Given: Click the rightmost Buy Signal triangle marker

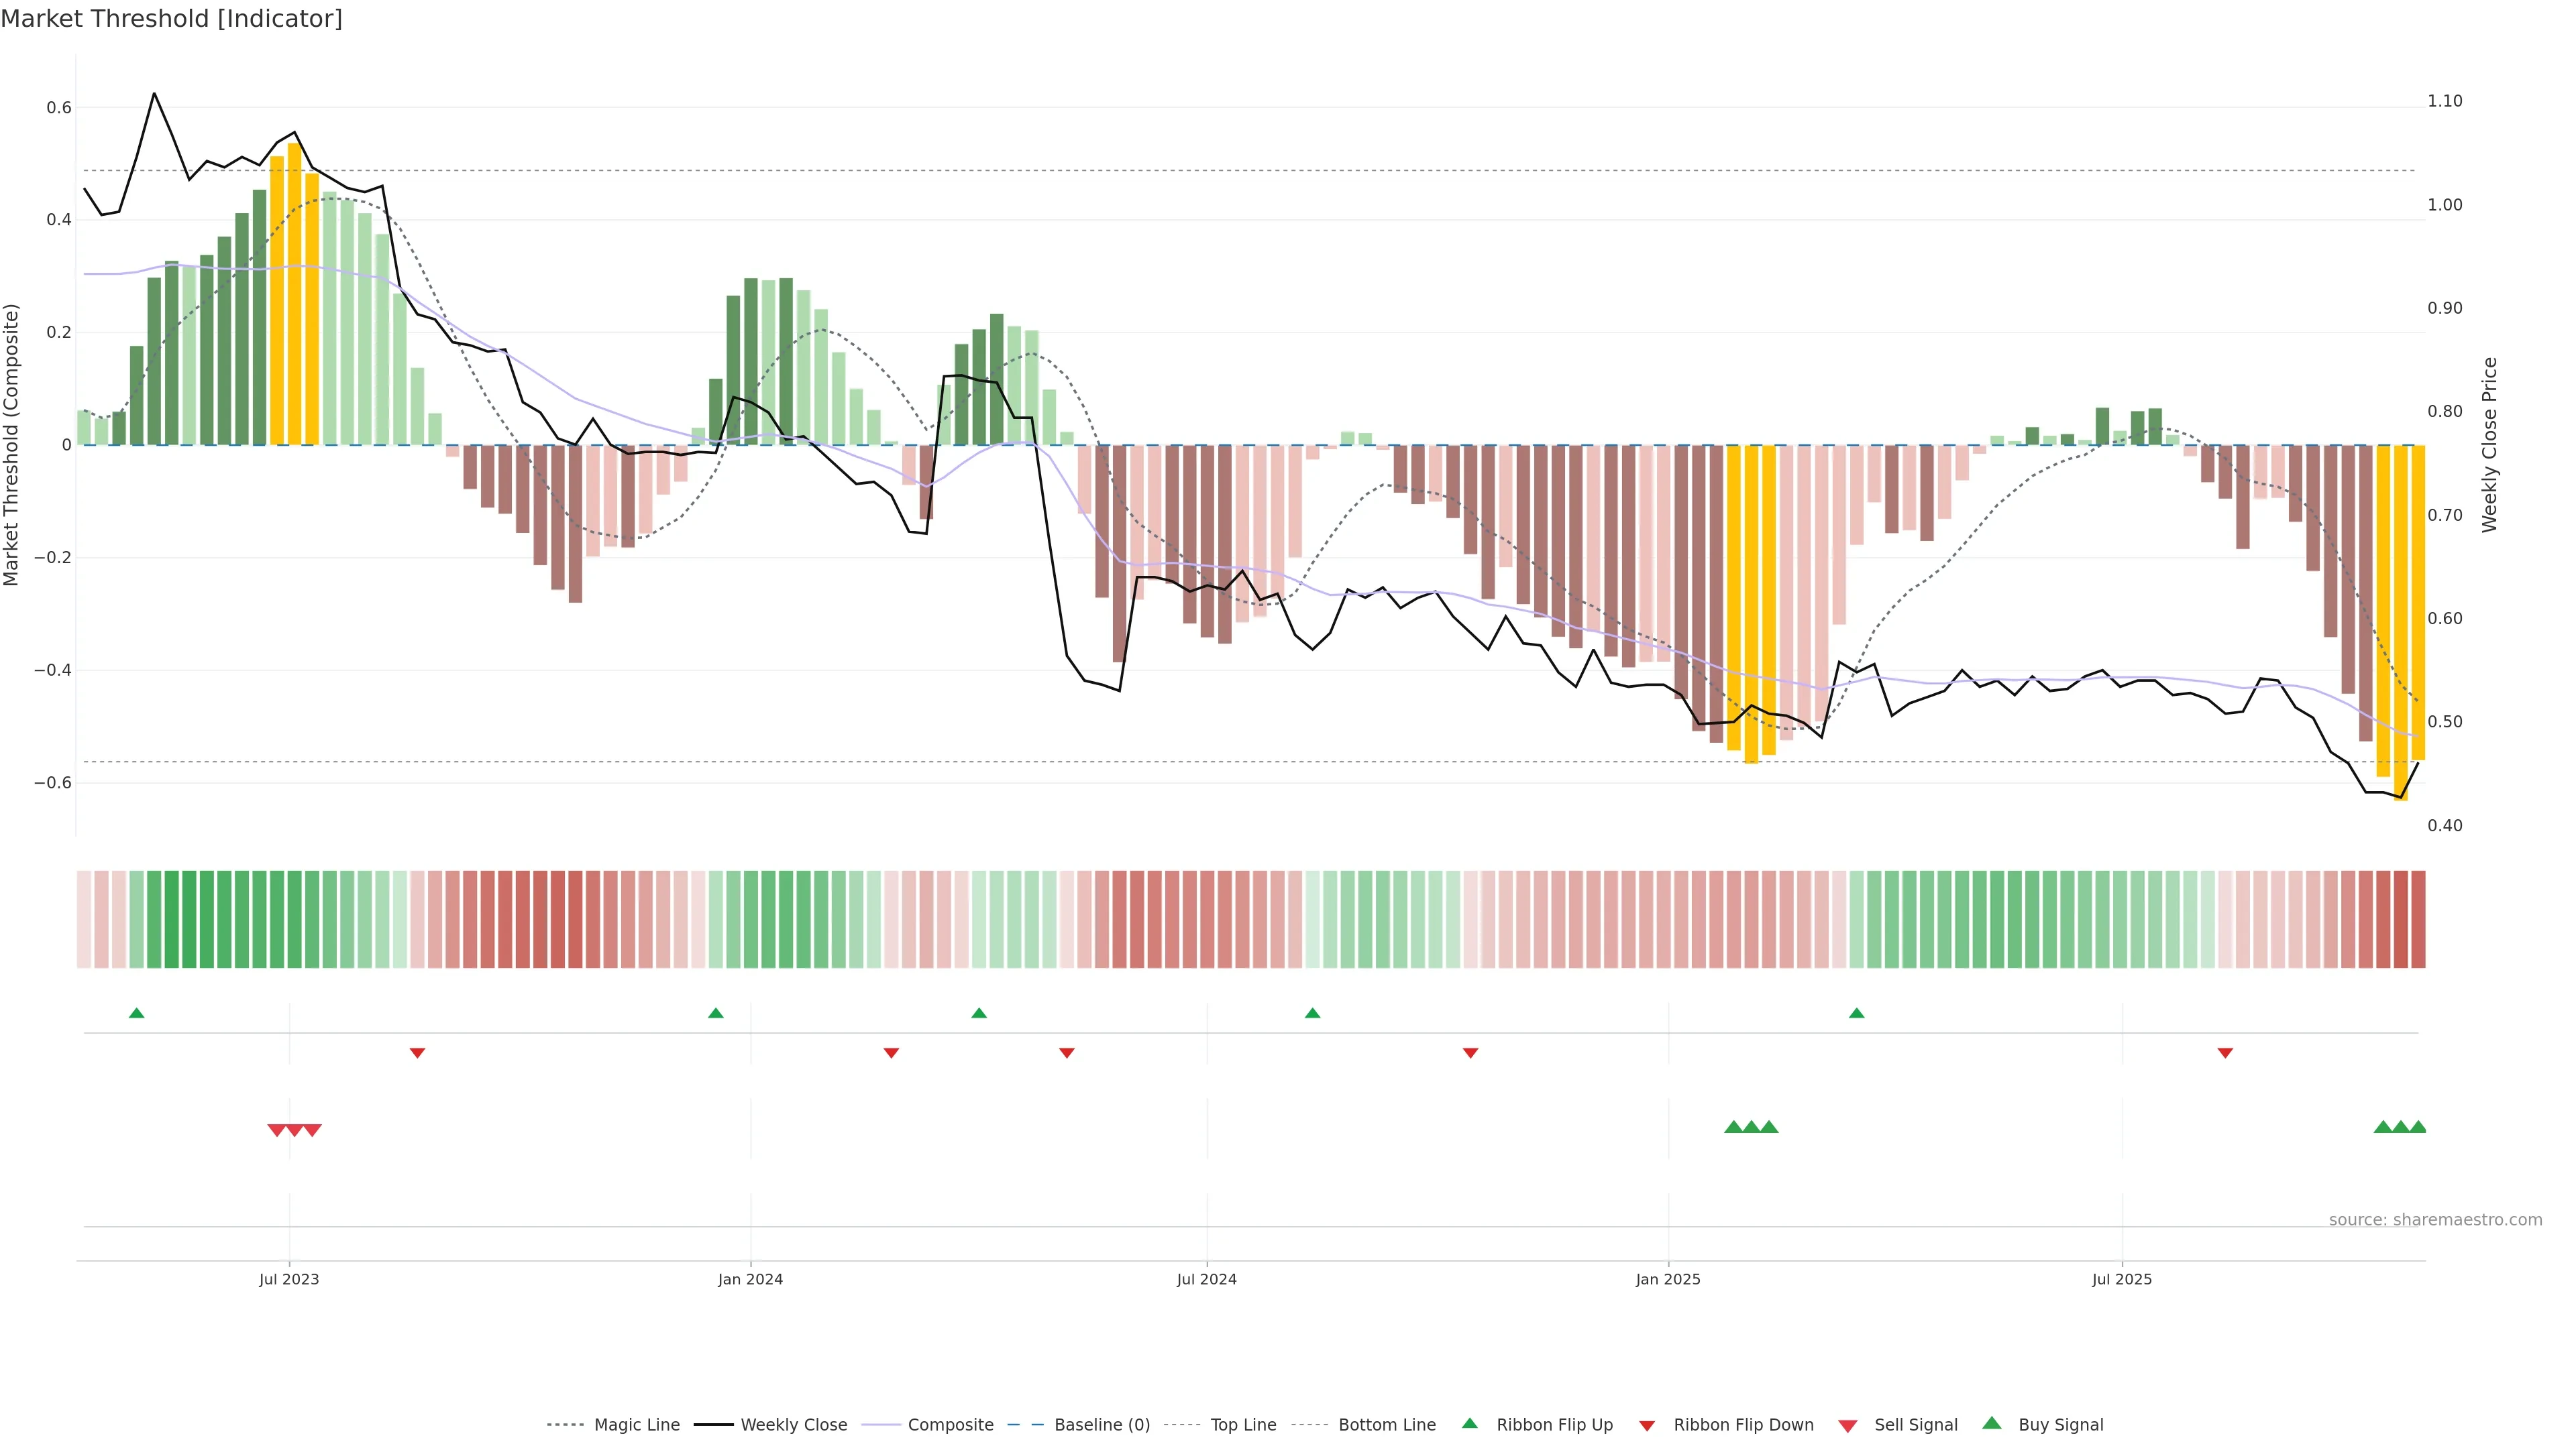Looking at the screenshot, I should click(x=2418, y=1127).
